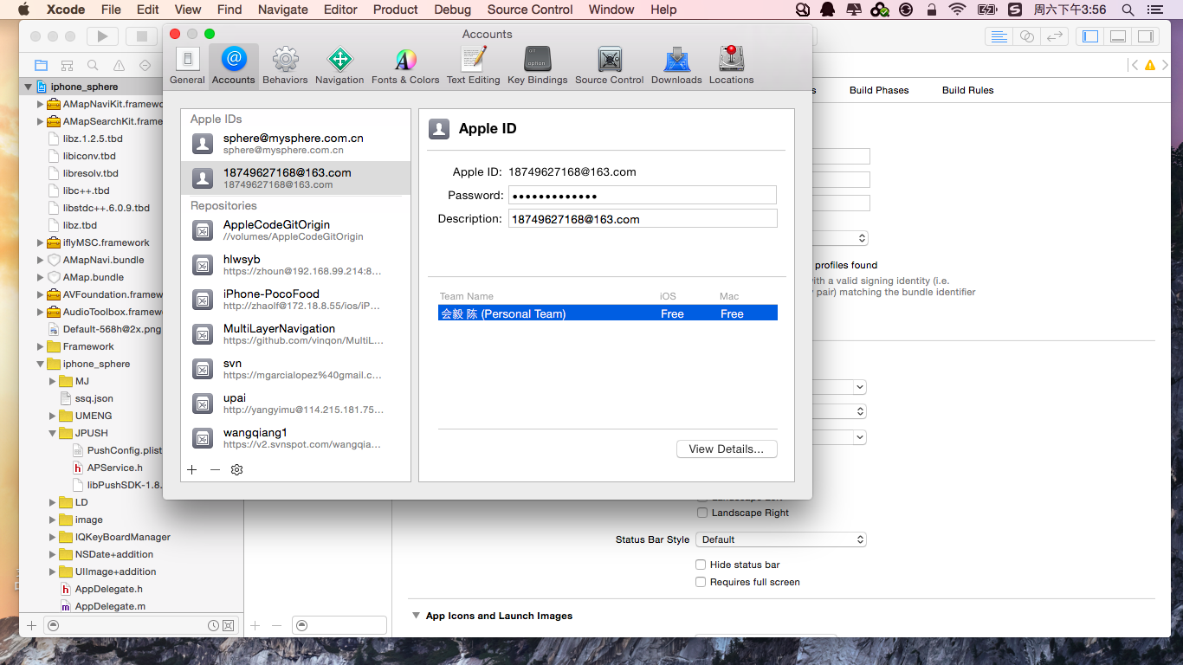The height and width of the screenshot is (665, 1183).
Task: Open the Navigate menu
Action: pos(283,10)
